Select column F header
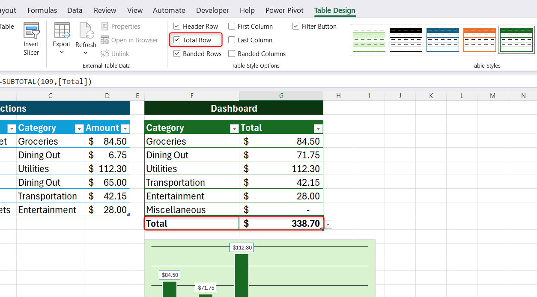The width and height of the screenshot is (537, 297). tap(192, 96)
